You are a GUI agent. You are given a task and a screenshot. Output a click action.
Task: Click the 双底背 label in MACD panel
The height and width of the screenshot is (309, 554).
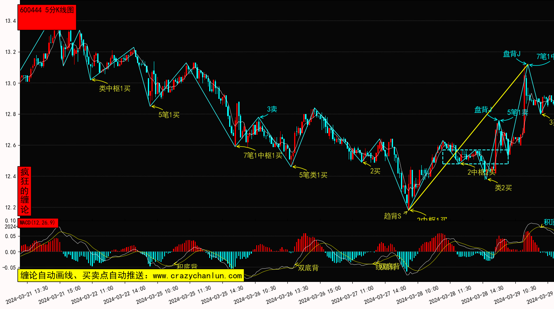(308, 268)
